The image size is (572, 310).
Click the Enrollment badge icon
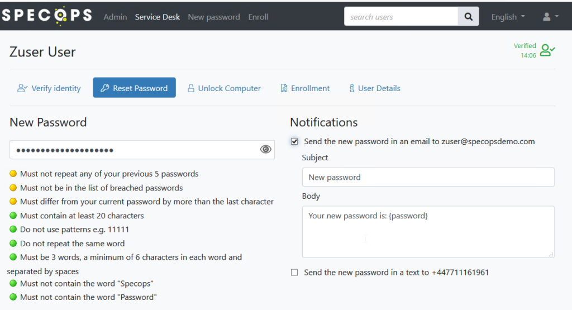pyautogui.click(x=284, y=88)
